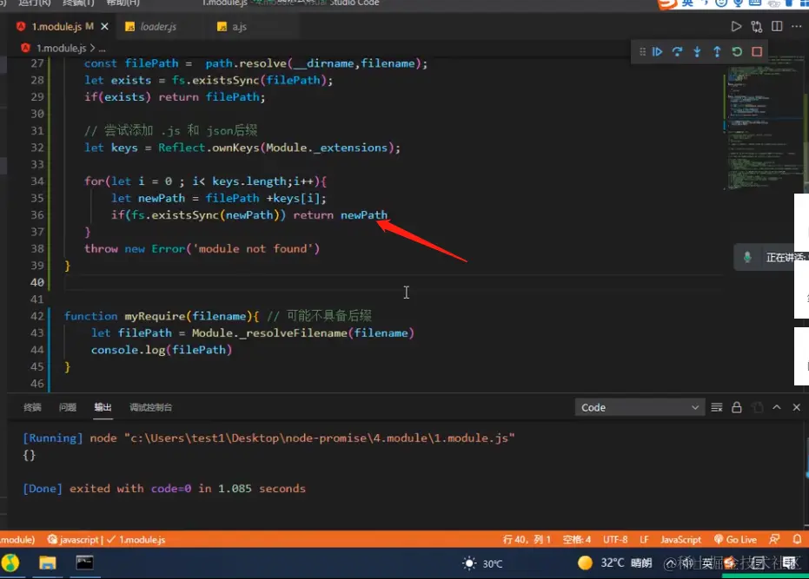
Task: Go to line via 行 40, 列 1
Action: click(527, 540)
